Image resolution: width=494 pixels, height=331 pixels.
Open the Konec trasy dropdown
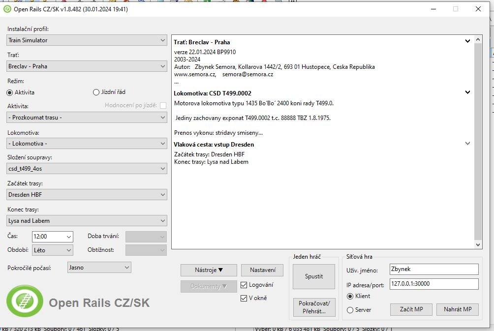point(87,221)
